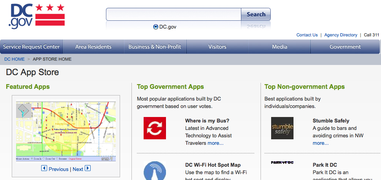
Task: Open the DC.gov logo homepage
Action: click(x=36, y=16)
